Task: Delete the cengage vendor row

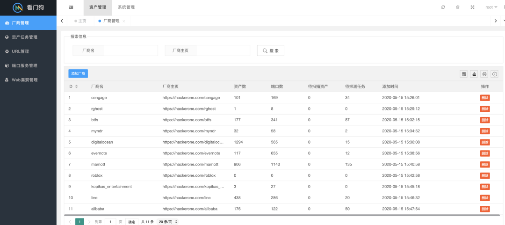Action: [x=485, y=98]
